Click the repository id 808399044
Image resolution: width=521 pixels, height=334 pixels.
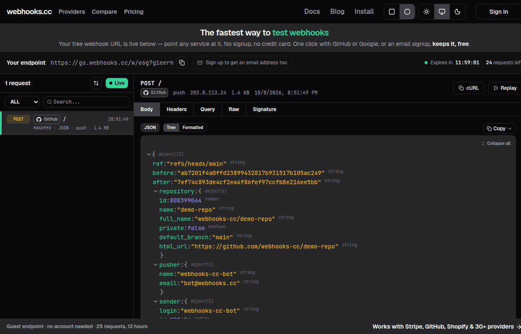click(x=186, y=200)
